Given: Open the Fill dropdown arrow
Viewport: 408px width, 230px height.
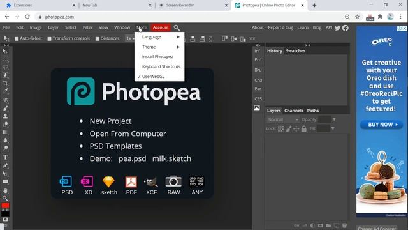Looking at the screenshot, I should [333, 128].
